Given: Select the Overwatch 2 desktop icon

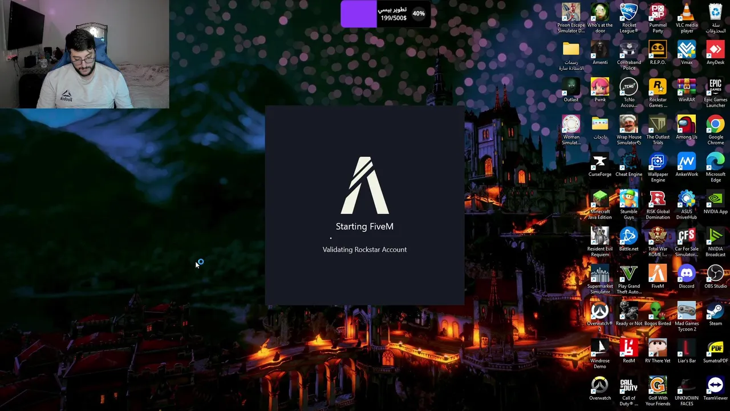Looking at the screenshot, I should coord(600,317).
